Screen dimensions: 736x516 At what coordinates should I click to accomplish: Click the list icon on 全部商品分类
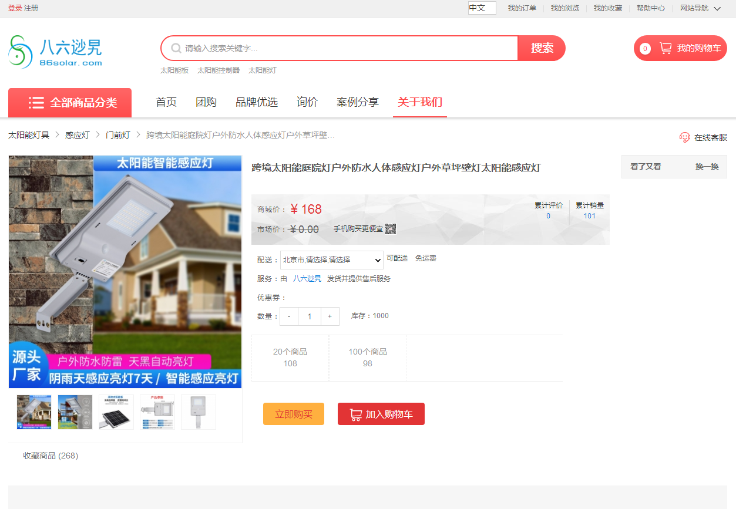coord(36,102)
